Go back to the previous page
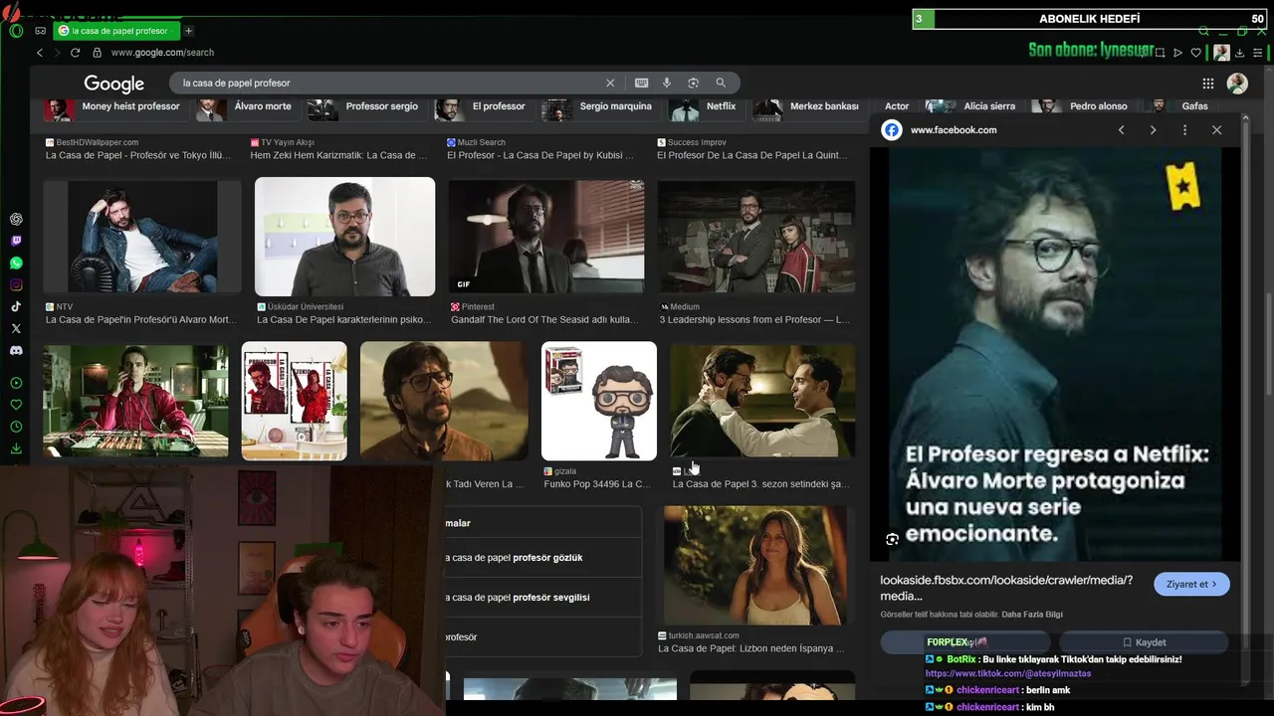1274x716 pixels. pyautogui.click(x=40, y=53)
